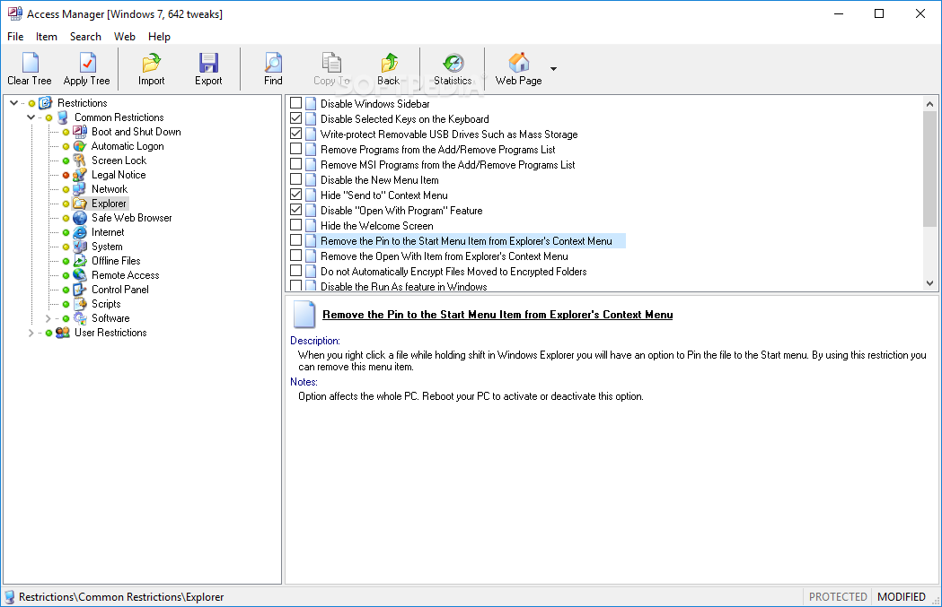Viewport: 942px width, 607px height.
Task: Click the Apply Tree toolbar icon
Action: click(x=88, y=63)
